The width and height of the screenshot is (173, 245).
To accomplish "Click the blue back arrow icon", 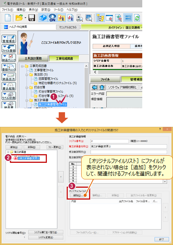I will click(95, 87).
